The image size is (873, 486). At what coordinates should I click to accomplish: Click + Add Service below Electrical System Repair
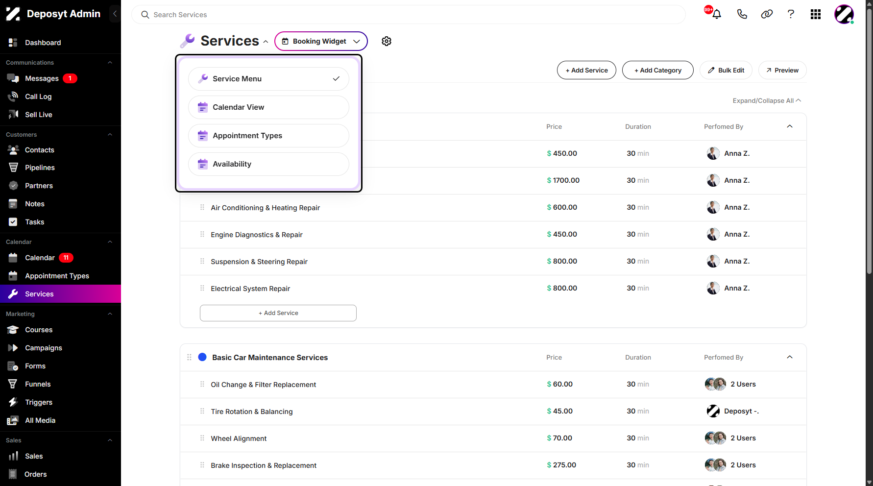pos(278,313)
